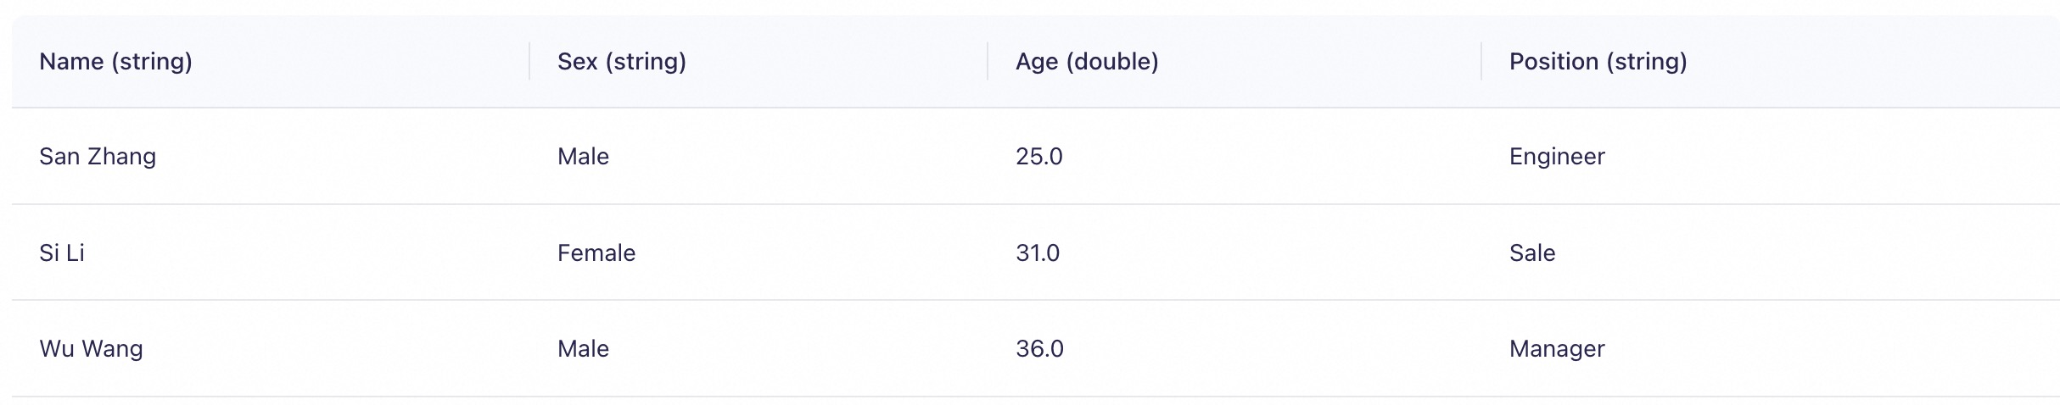Select the Sale position cell

(x=1531, y=253)
